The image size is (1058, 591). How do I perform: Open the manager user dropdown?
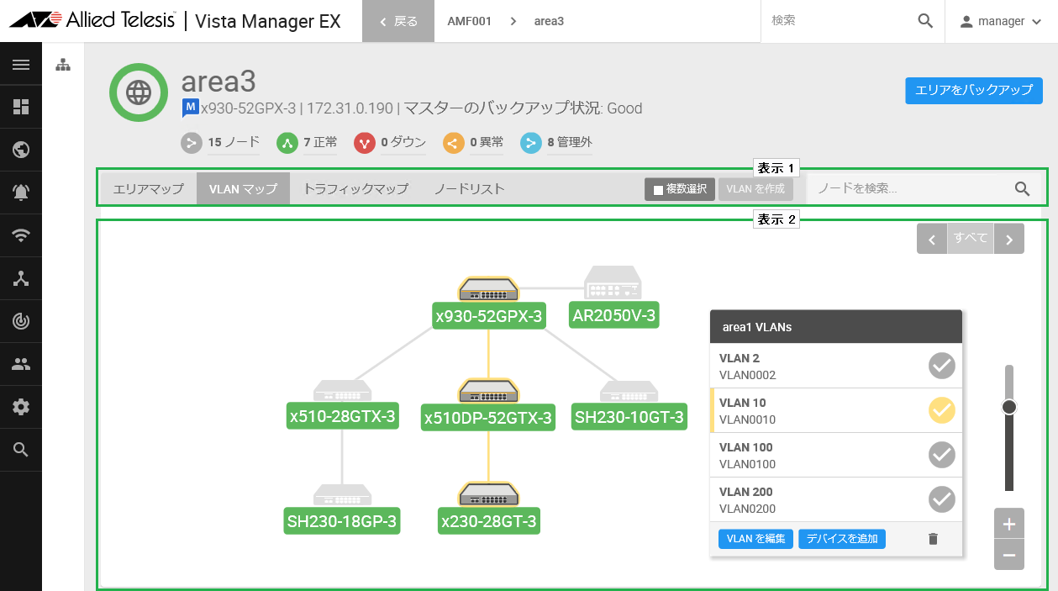tap(1001, 21)
